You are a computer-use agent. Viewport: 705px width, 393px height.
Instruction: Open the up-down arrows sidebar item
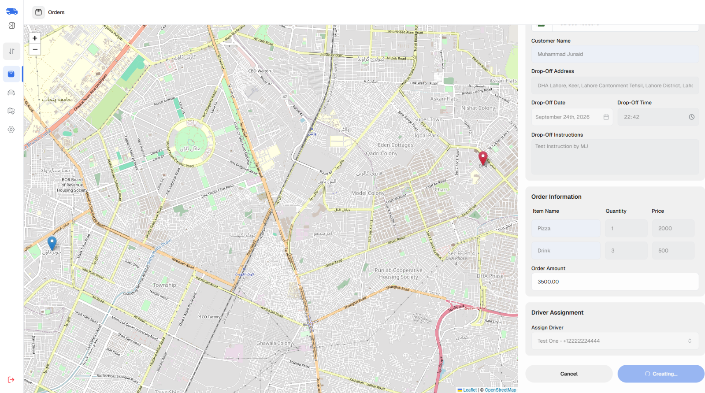[x=11, y=51]
